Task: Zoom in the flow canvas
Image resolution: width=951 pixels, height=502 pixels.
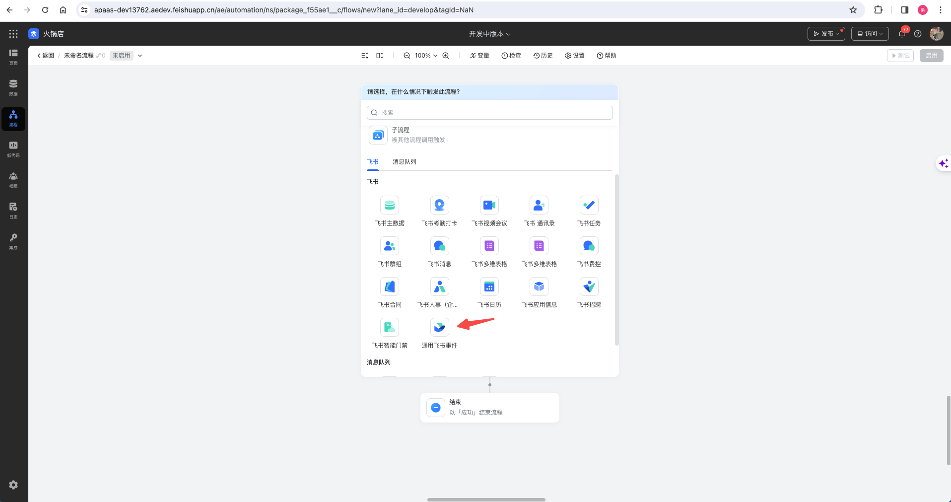Action: click(x=446, y=56)
